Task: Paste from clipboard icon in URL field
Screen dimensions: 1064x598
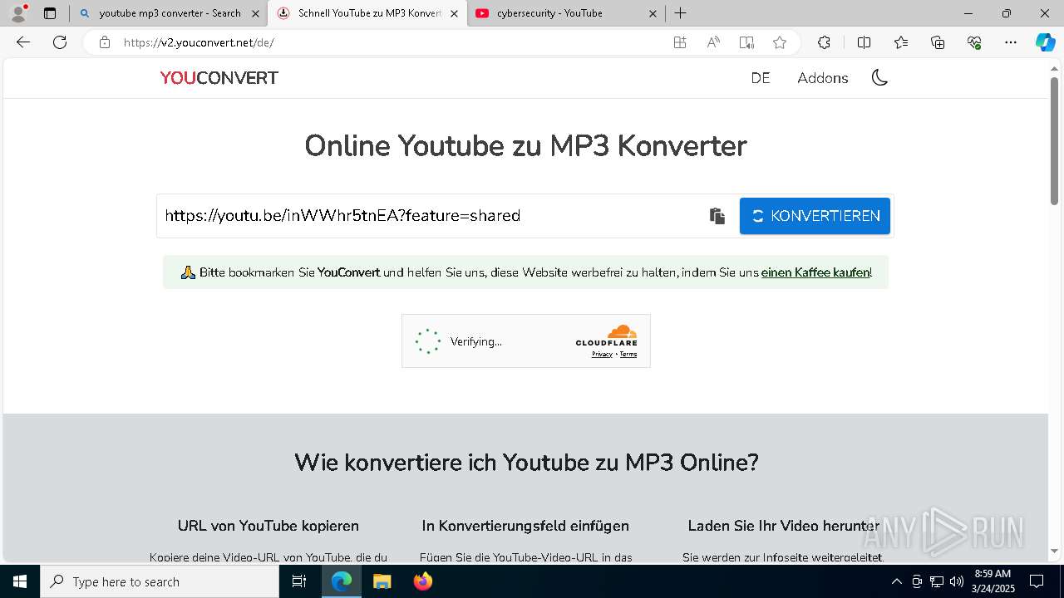Action: pos(717,216)
